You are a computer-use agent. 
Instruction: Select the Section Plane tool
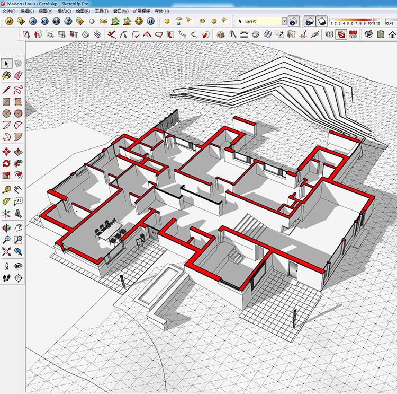pos(18,278)
